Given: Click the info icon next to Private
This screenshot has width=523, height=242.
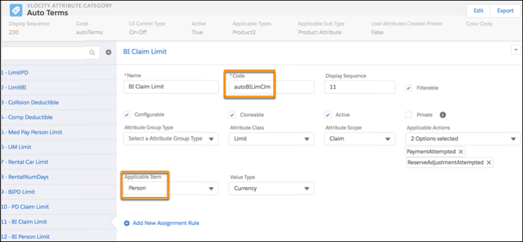Looking at the screenshot, I should pos(443,115).
